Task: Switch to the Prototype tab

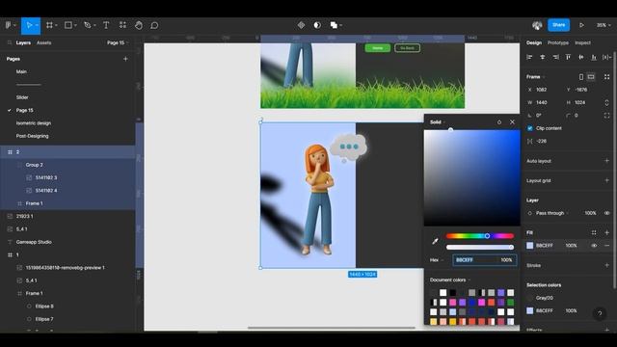Action: click(x=558, y=42)
